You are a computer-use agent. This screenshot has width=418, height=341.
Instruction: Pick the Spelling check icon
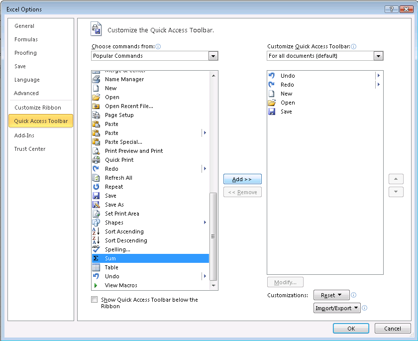(x=96, y=249)
